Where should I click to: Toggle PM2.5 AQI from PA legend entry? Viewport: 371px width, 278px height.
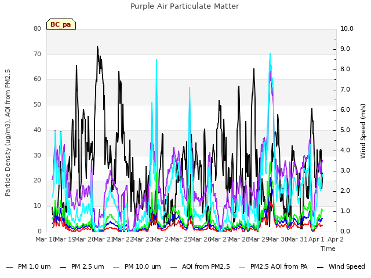click(273, 266)
